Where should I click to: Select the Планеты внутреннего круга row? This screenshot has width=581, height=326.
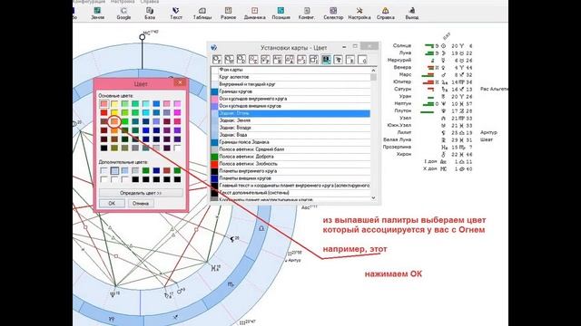click(290, 171)
